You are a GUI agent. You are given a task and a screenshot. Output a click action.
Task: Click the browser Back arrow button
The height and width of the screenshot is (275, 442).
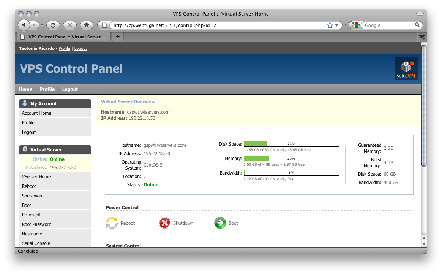pyautogui.click(x=24, y=25)
